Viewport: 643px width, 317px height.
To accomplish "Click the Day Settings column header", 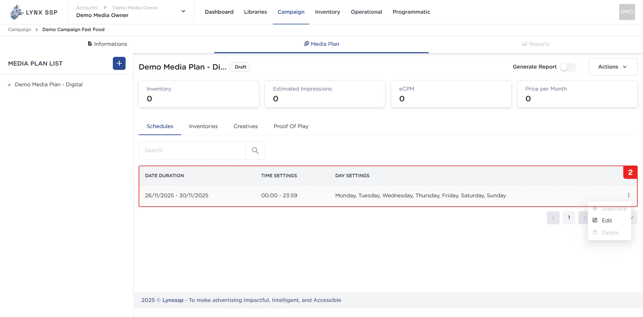I will pyautogui.click(x=352, y=176).
